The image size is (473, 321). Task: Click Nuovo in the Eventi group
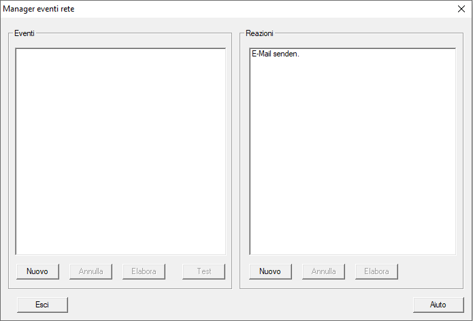coord(37,271)
